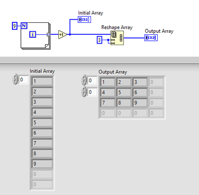
Task: Select the numeric constant 3 for dimension size
Action: 99,40
